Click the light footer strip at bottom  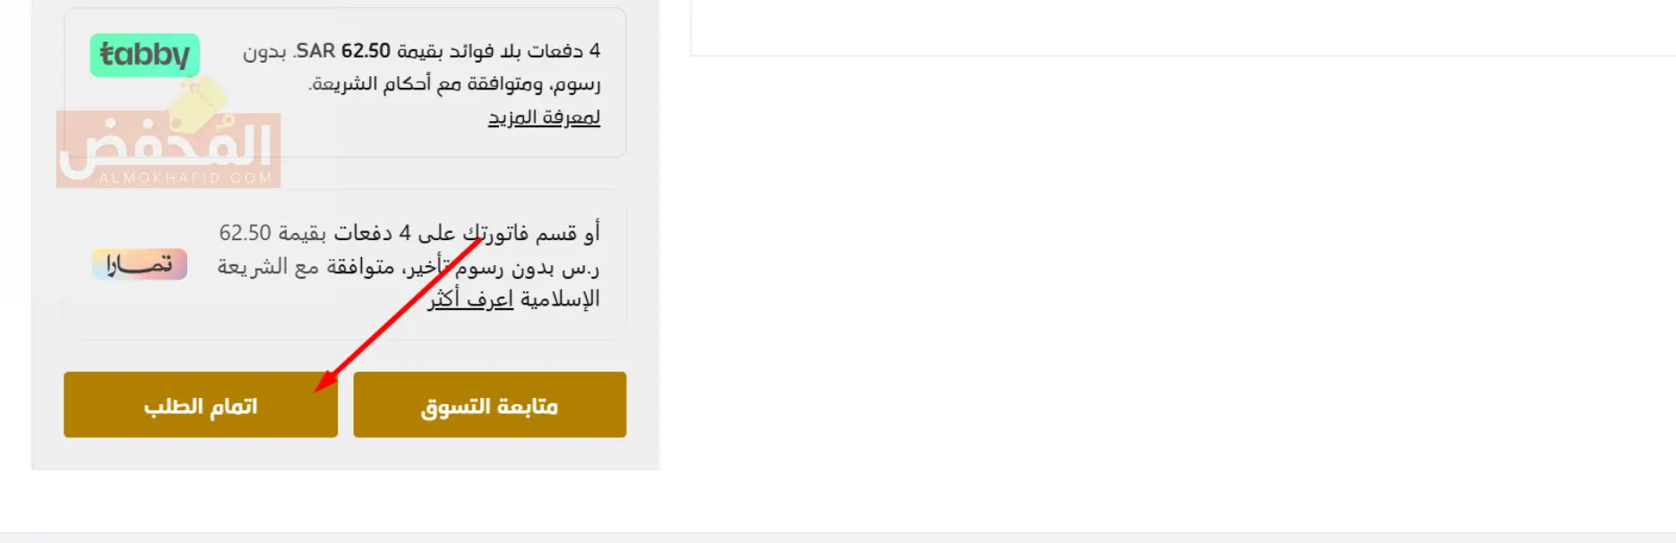coord(838,538)
